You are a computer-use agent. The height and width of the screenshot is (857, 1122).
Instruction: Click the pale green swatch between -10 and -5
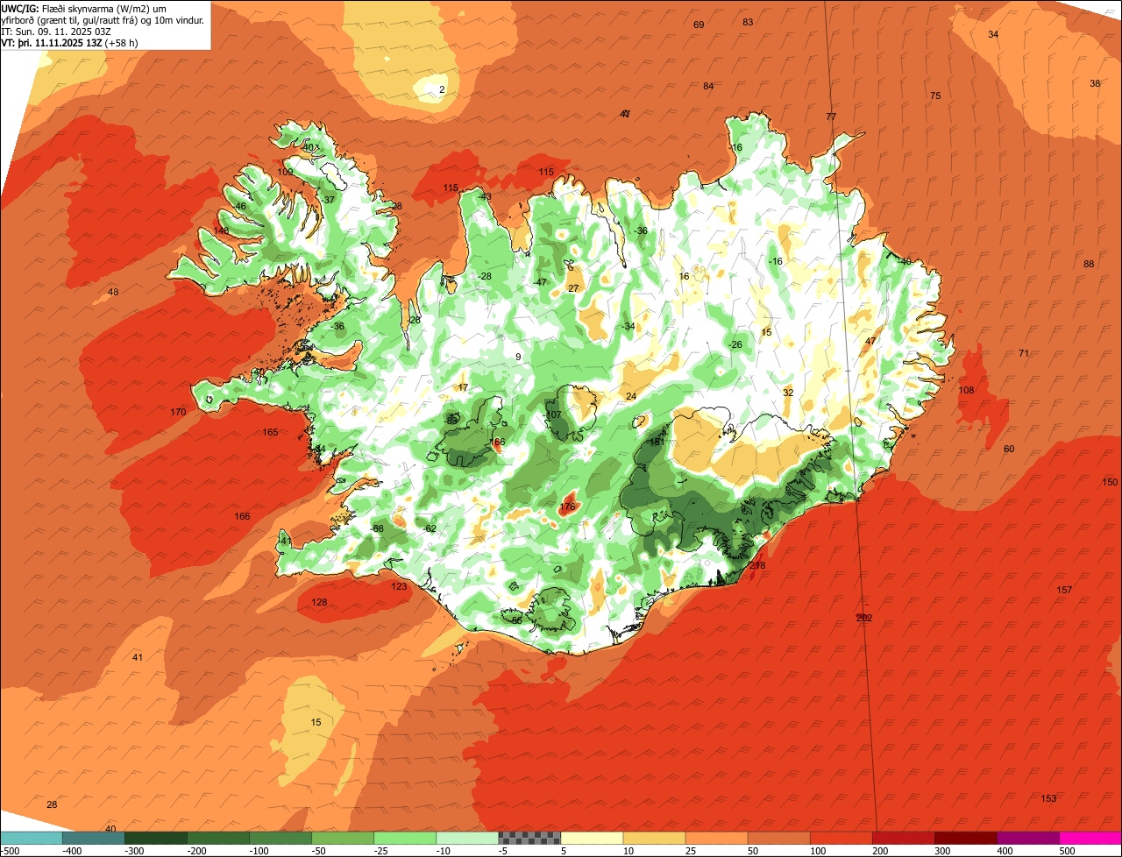(467, 838)
